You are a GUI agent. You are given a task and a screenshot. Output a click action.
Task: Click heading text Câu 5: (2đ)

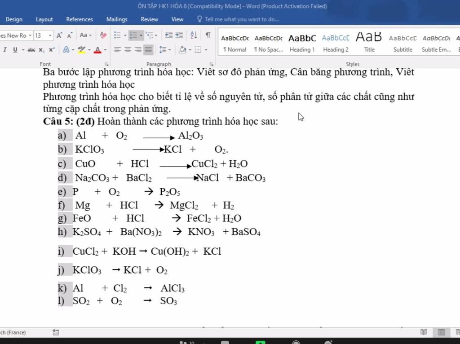pos(69,121)
